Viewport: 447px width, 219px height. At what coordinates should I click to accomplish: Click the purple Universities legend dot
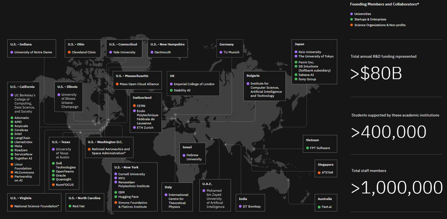[352, 14]
